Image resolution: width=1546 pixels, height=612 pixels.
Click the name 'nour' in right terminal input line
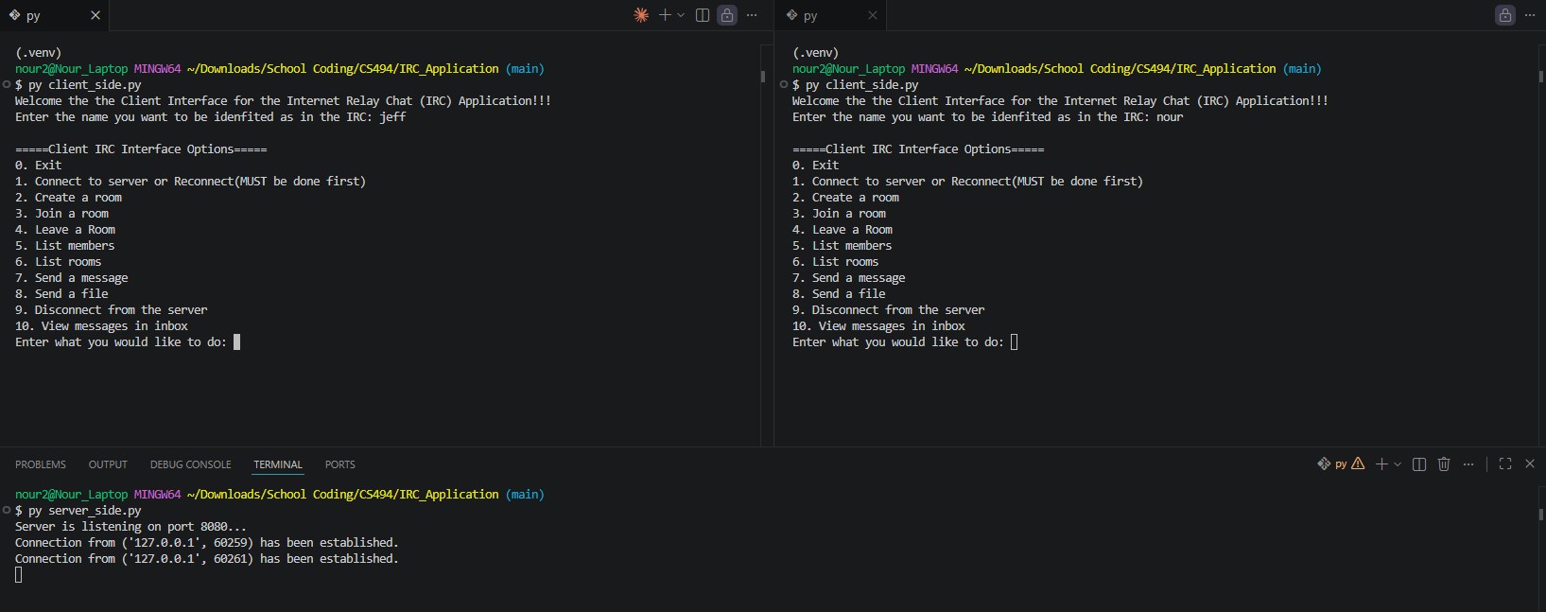coord(1170,117)
